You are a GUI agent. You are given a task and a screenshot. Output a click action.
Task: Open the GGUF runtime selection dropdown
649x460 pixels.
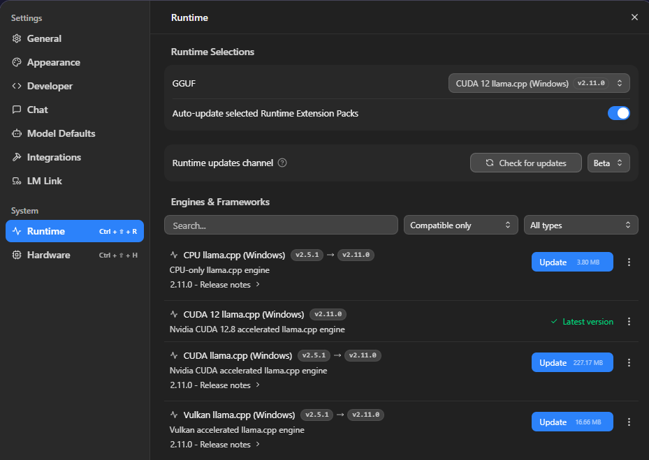point(539,83)
